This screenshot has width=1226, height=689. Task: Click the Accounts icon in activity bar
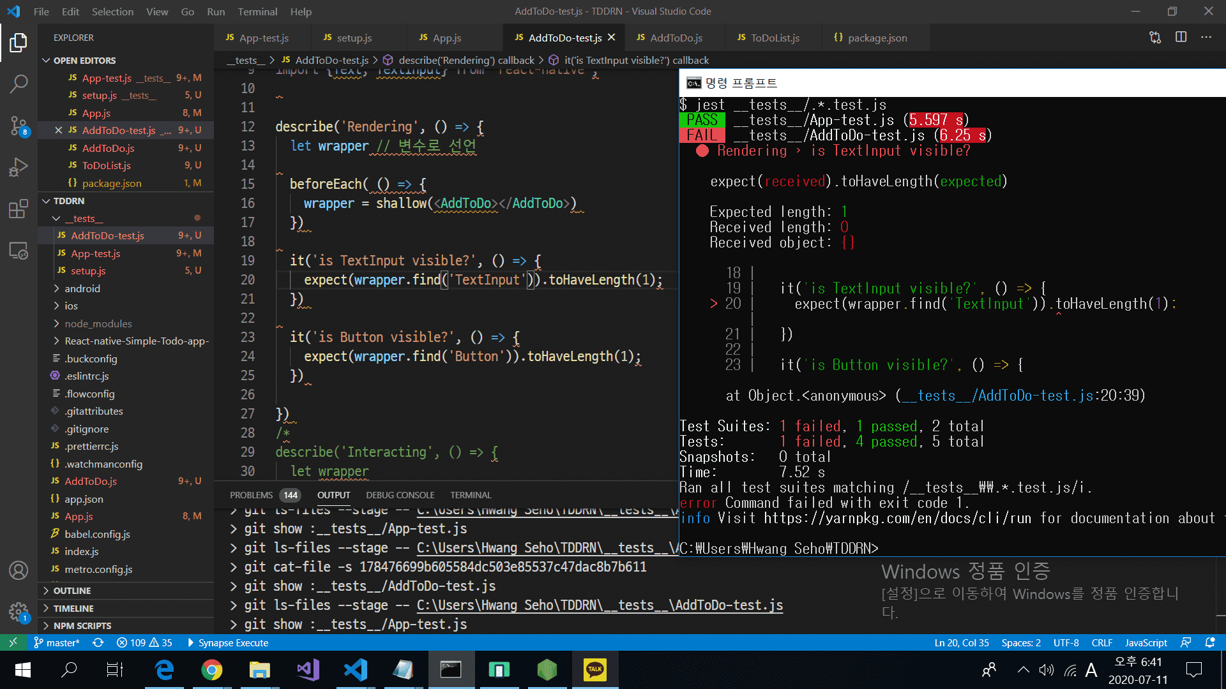tap(19, 570)
